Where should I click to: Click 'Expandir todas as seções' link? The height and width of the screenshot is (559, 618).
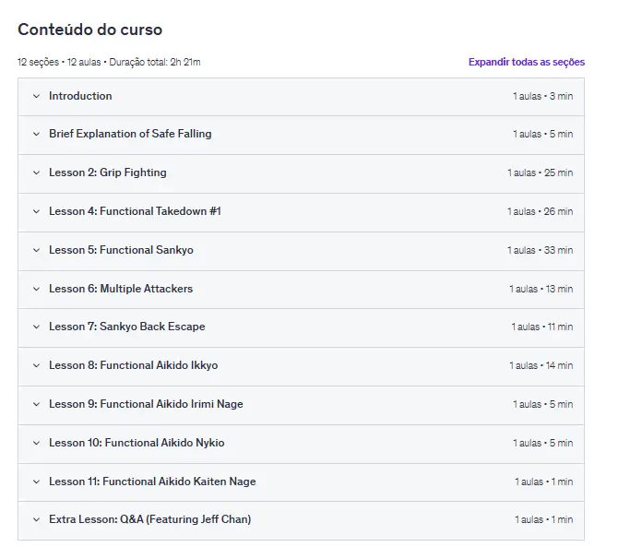pyautogui.click(x=526, y=62)
